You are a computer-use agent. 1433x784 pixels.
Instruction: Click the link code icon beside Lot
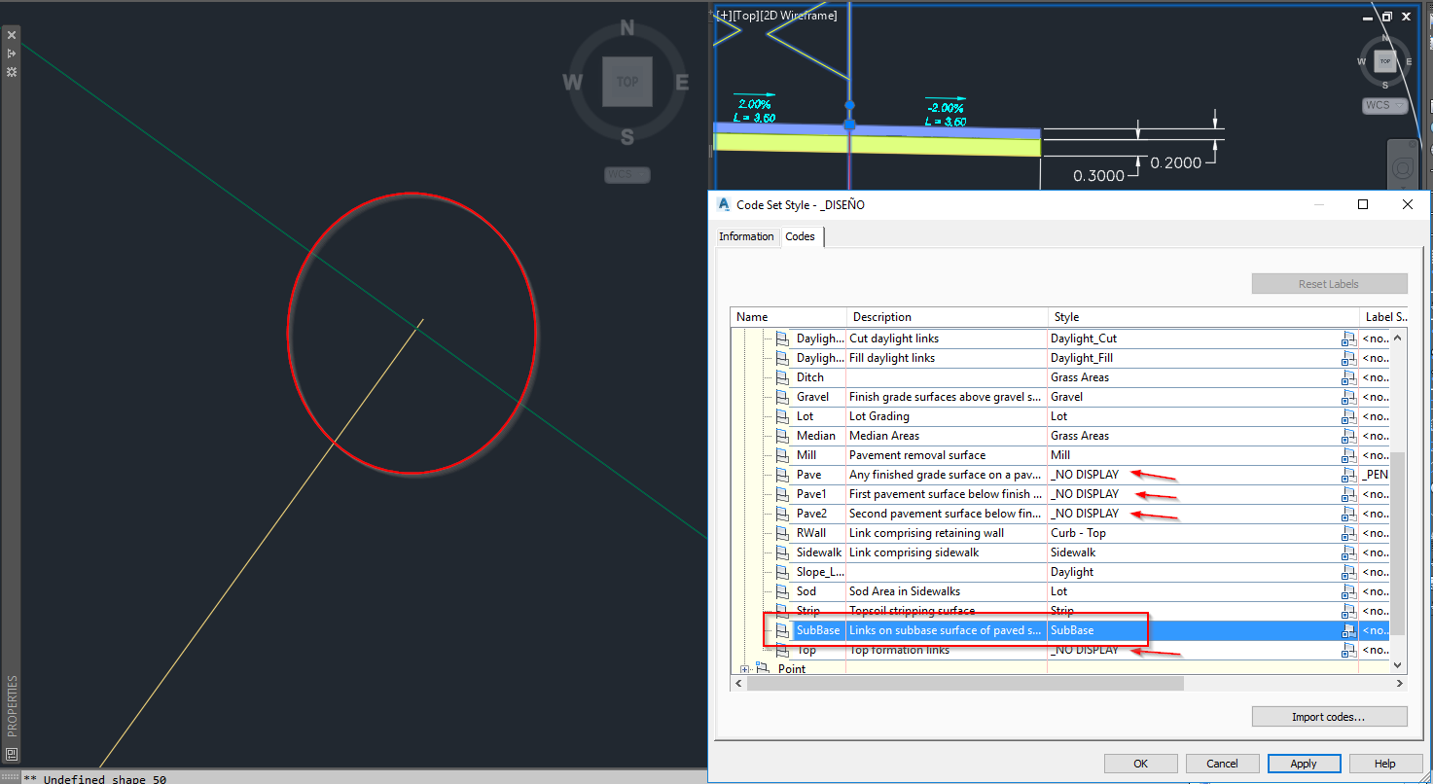pos(782,416)
